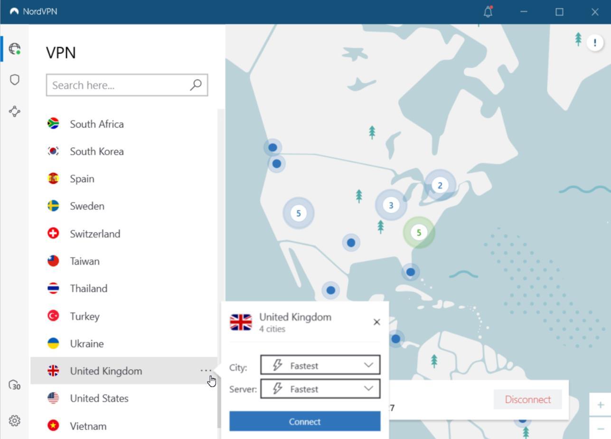
Task: Select United States from country list
Action: click(124, 398)
